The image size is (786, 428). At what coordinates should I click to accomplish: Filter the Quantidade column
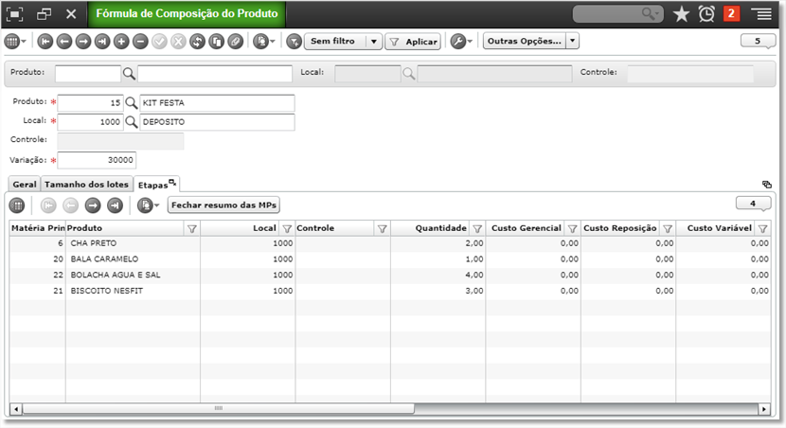click(477, 228)
